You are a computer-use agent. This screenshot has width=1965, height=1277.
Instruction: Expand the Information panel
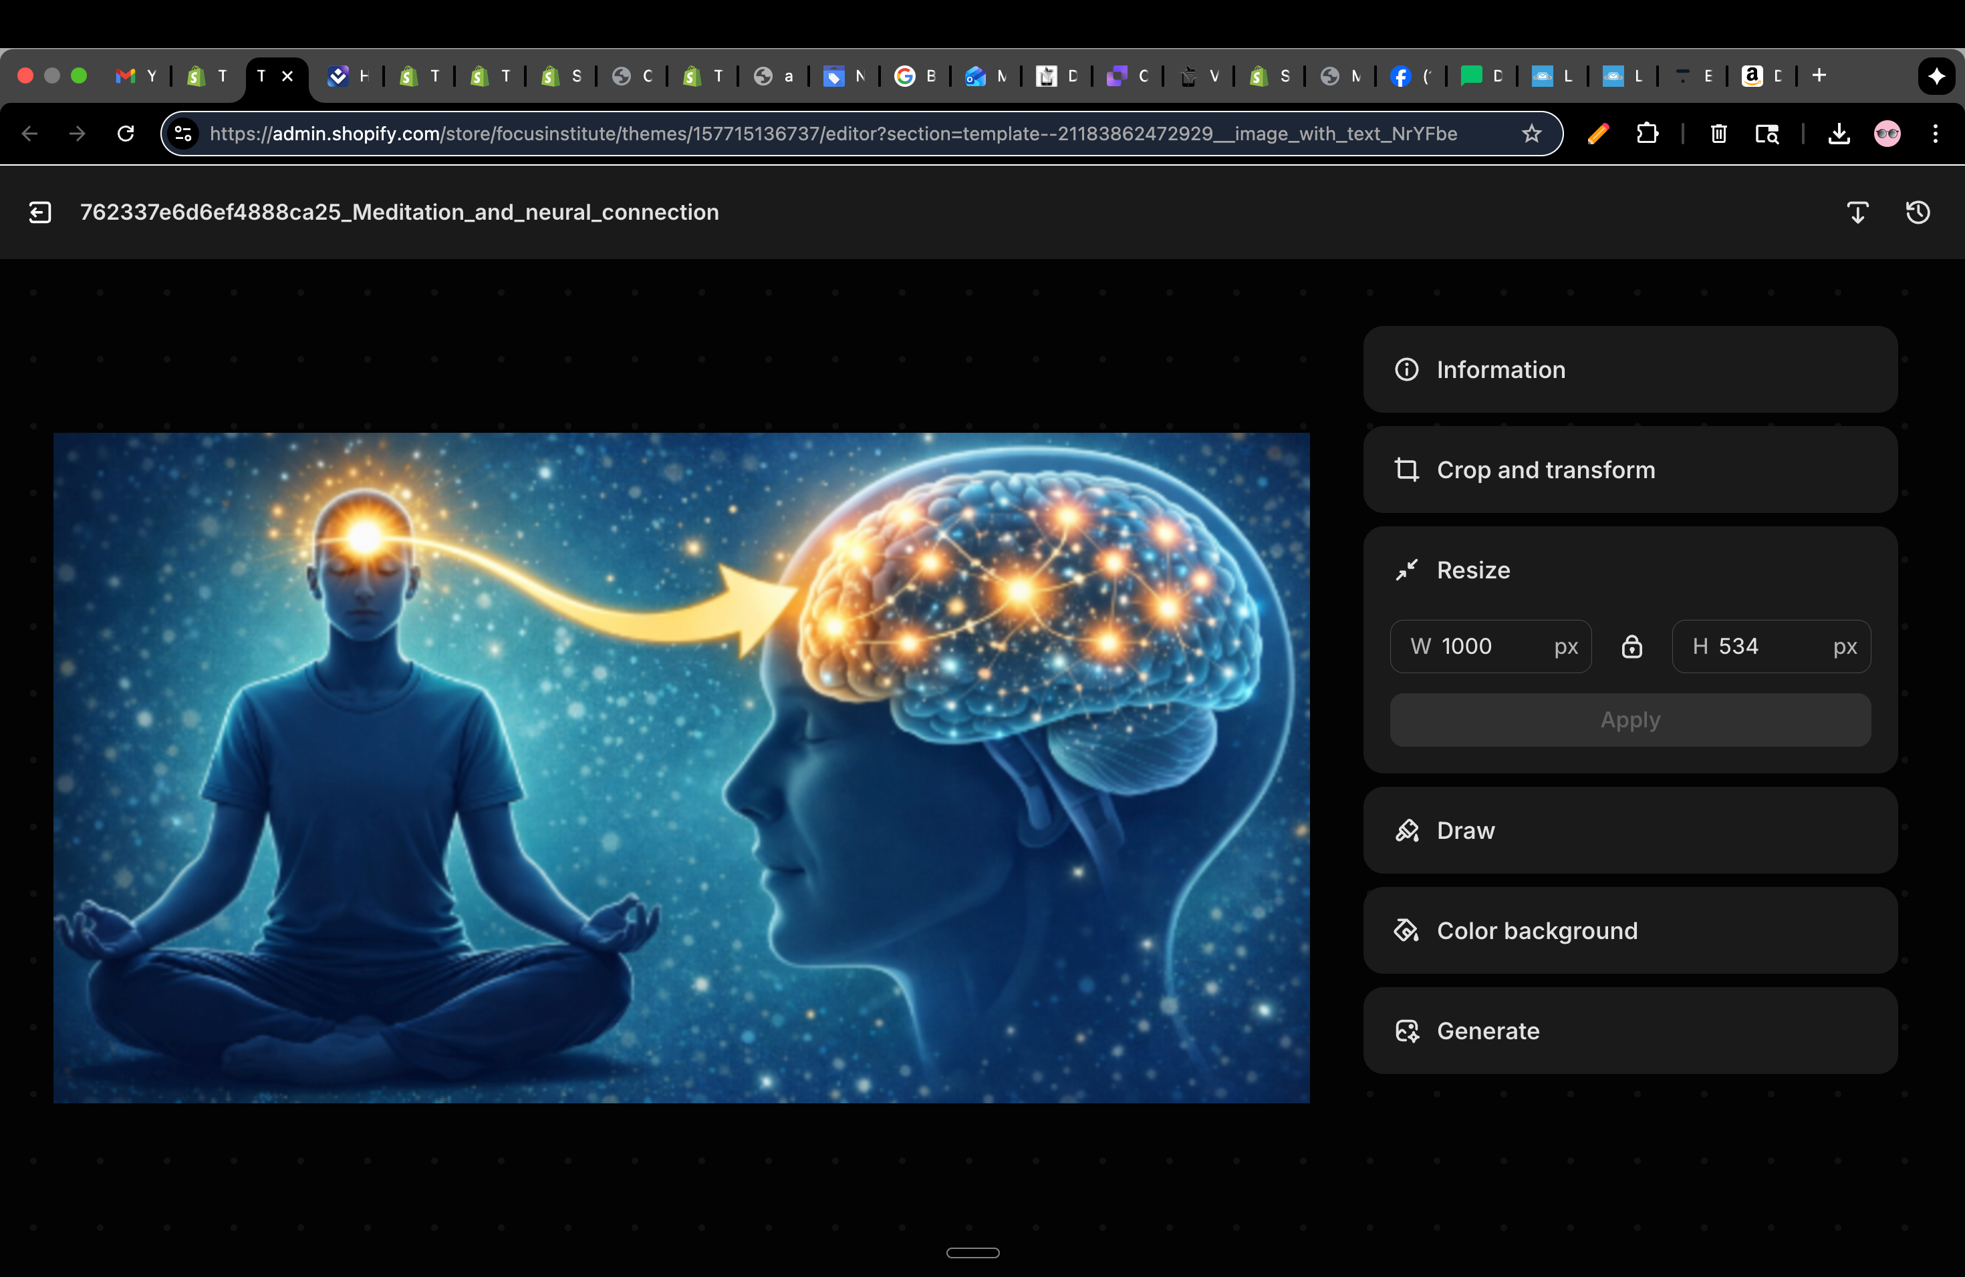click(x=1629, y=369)
